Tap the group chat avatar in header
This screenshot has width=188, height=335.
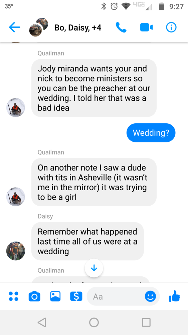[x=38, y=27]
